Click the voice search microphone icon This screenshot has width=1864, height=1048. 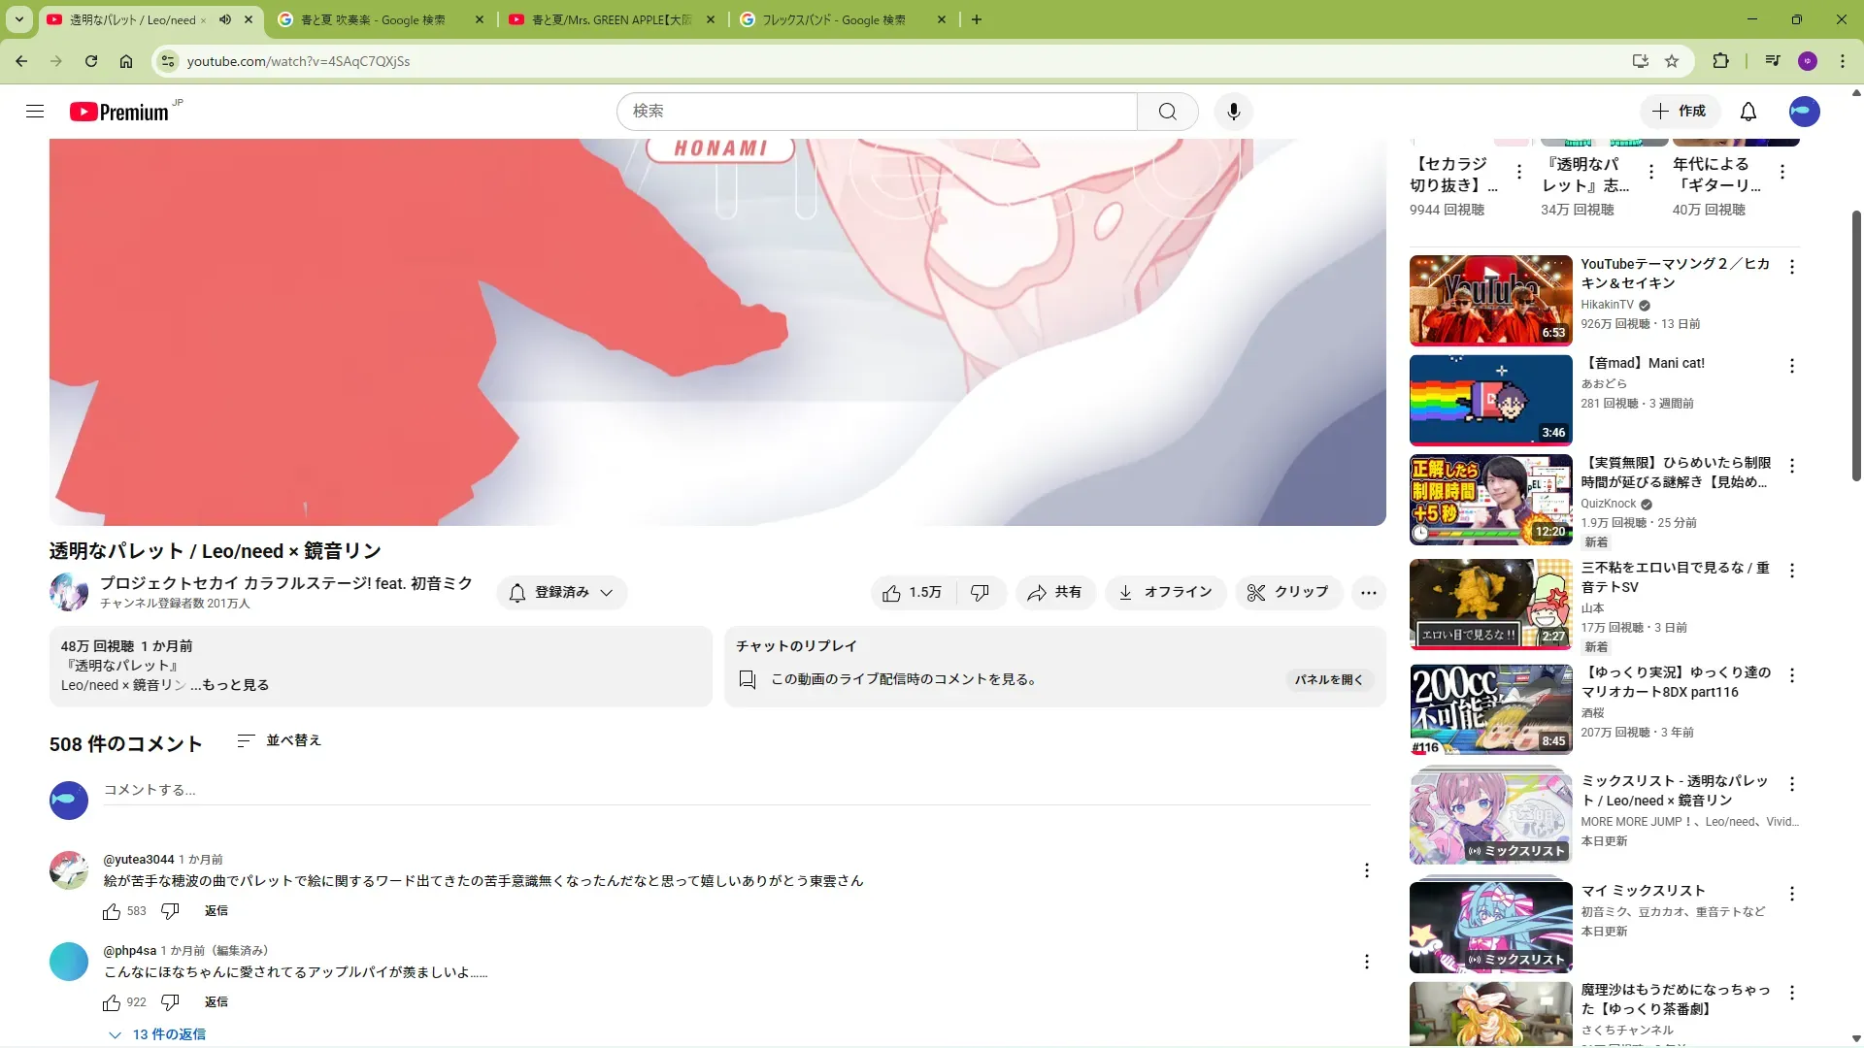[1233, 112]
